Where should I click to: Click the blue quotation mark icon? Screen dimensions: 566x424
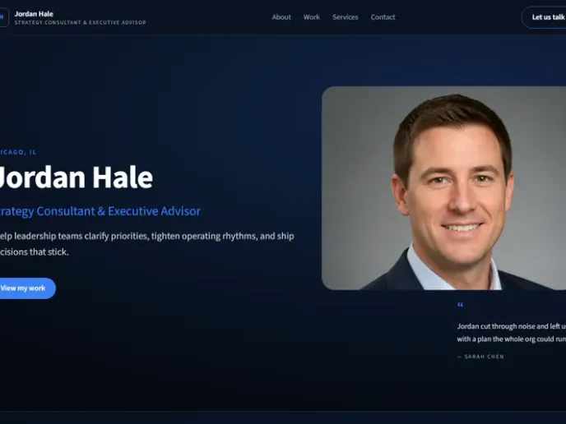point(460,305)
